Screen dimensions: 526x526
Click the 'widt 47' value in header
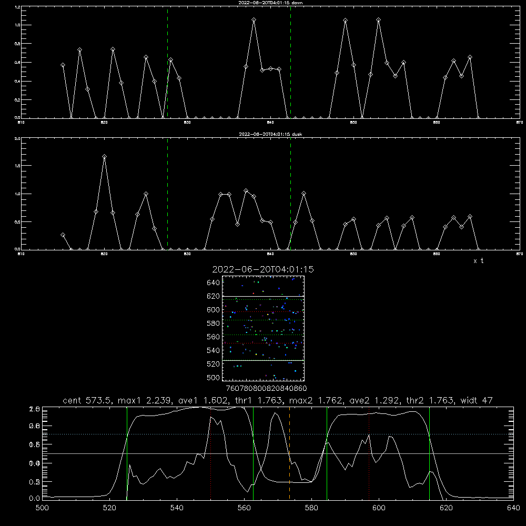coord(477,400)
